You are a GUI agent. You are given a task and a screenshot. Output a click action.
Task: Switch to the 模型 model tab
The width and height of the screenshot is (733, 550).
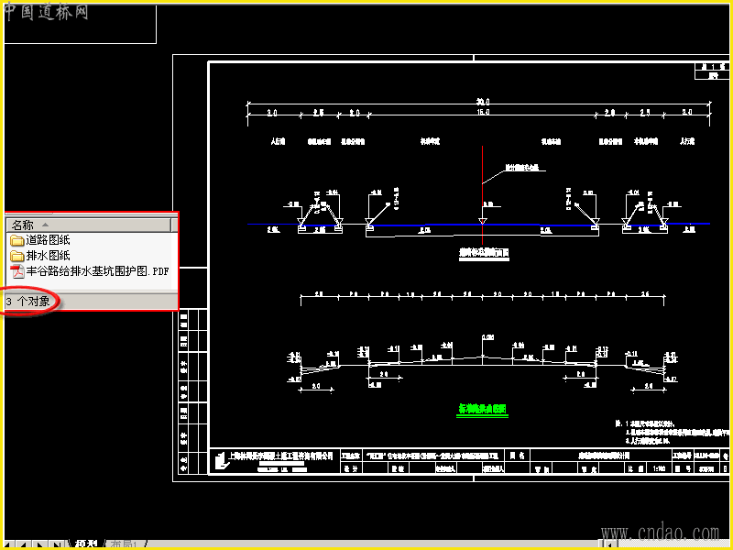point(86,544)
